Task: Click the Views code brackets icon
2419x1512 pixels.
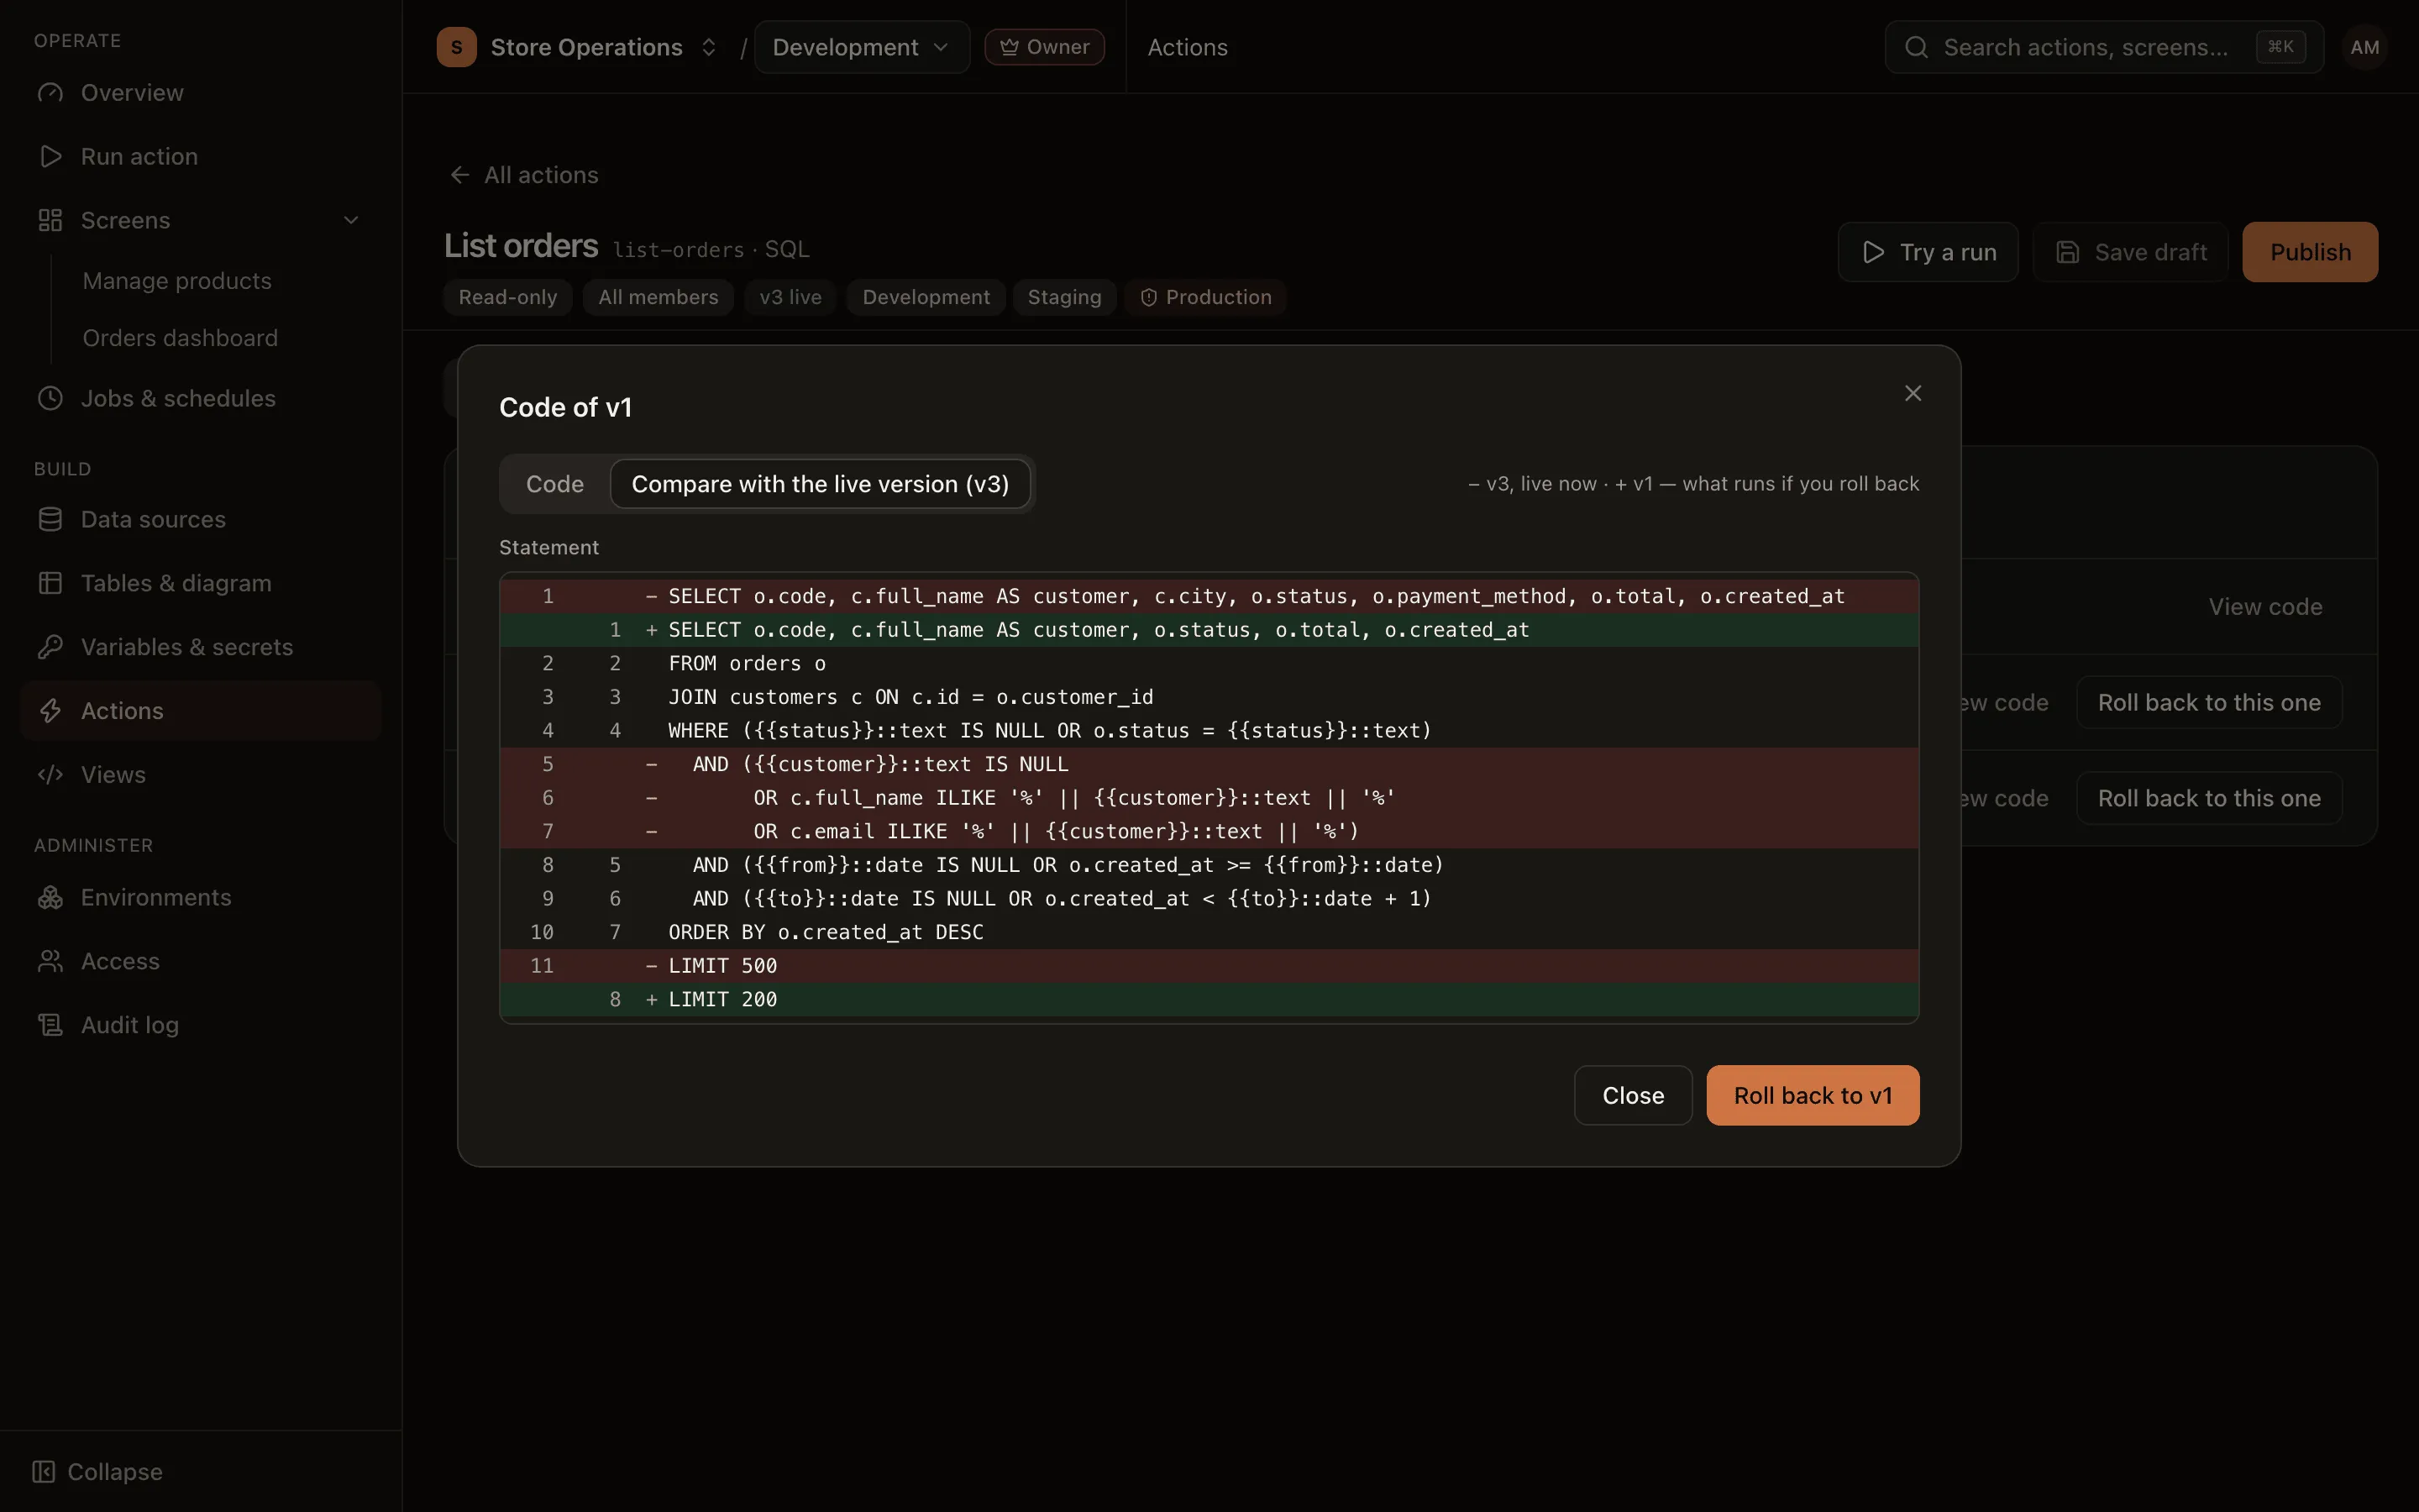Action: click(50, 775)
